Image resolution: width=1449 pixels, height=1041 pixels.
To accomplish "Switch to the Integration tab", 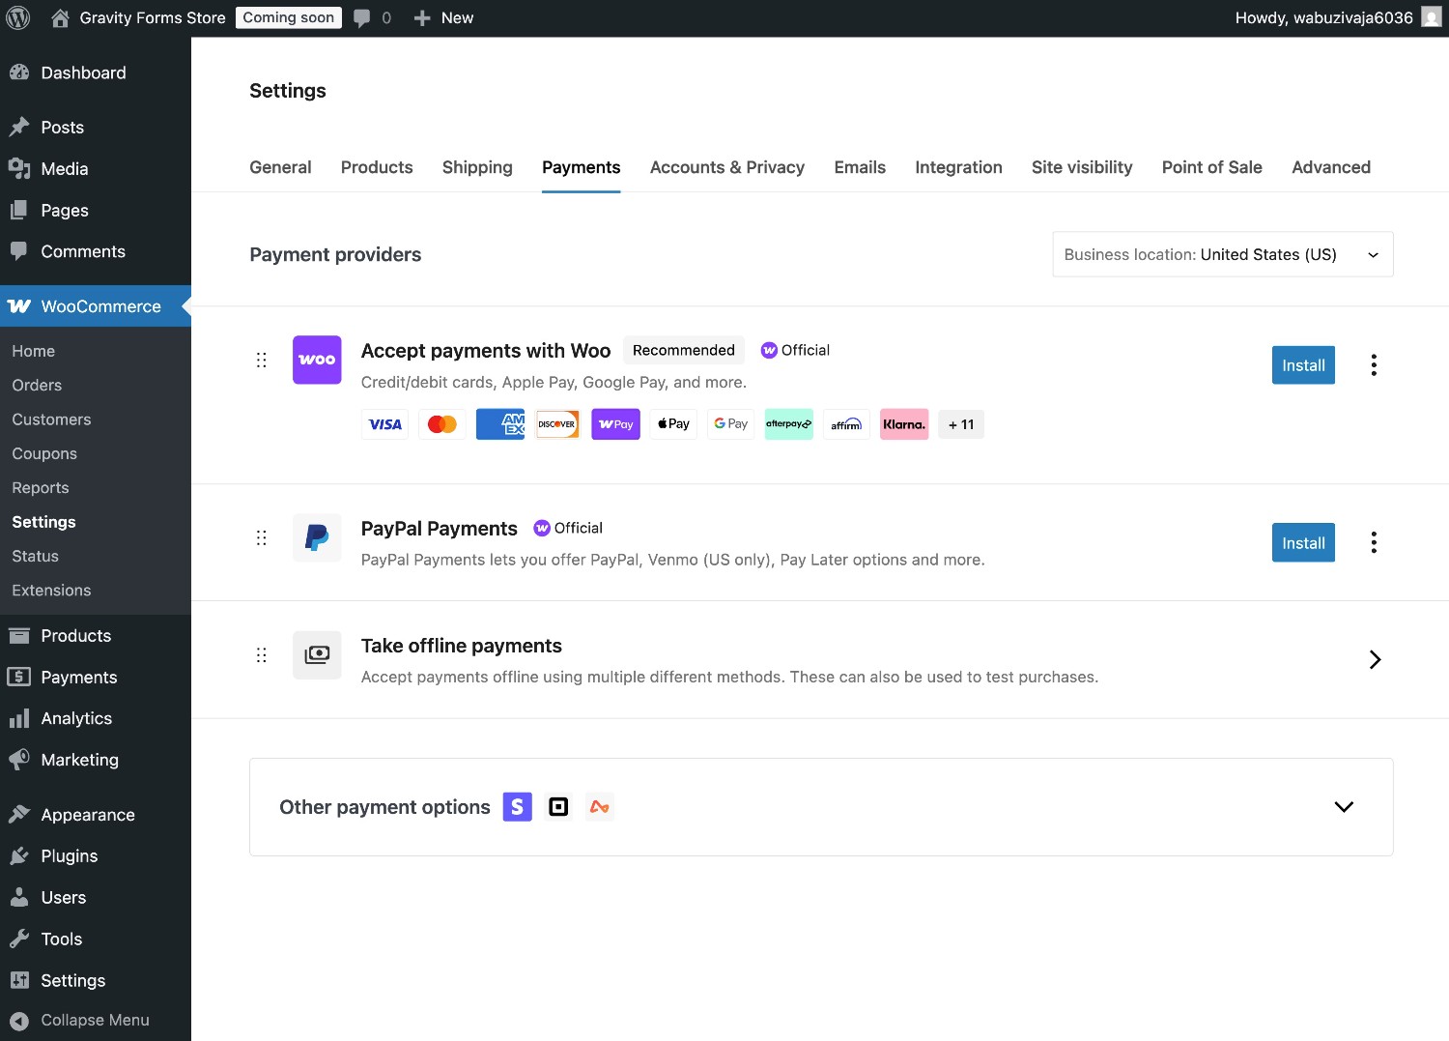I will (958, 167).
